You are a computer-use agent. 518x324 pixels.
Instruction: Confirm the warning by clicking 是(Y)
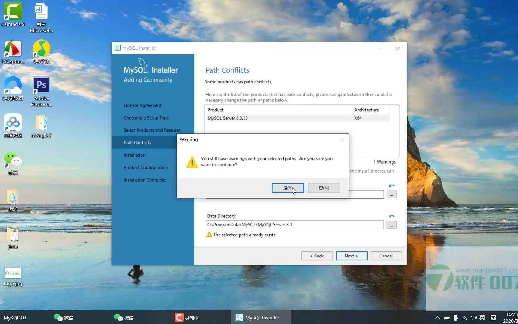[288, 188]
